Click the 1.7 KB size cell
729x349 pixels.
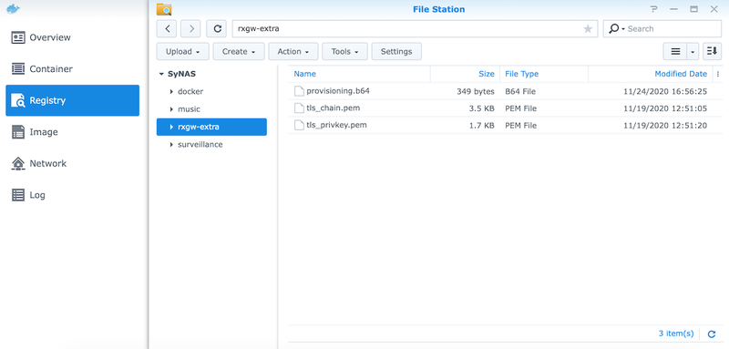click(482, 126)
